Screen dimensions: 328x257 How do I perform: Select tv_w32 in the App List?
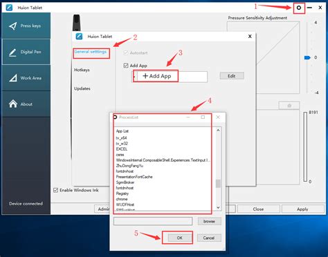tap(122, 144)
